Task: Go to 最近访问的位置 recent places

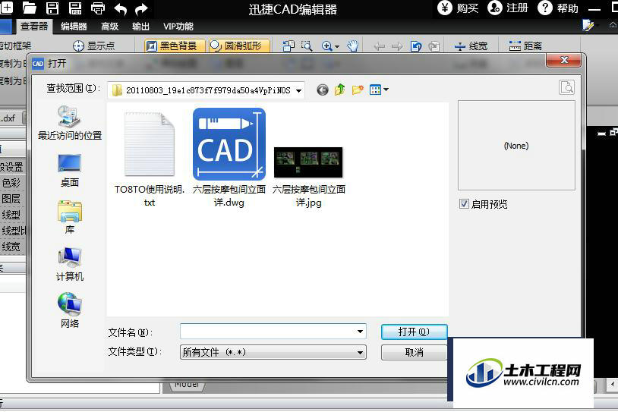Action: coord(70,123)
